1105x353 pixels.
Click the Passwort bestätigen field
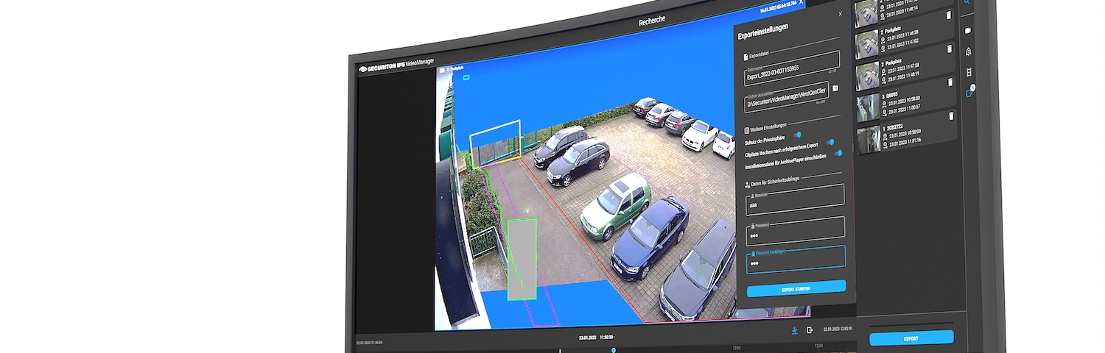796,261
